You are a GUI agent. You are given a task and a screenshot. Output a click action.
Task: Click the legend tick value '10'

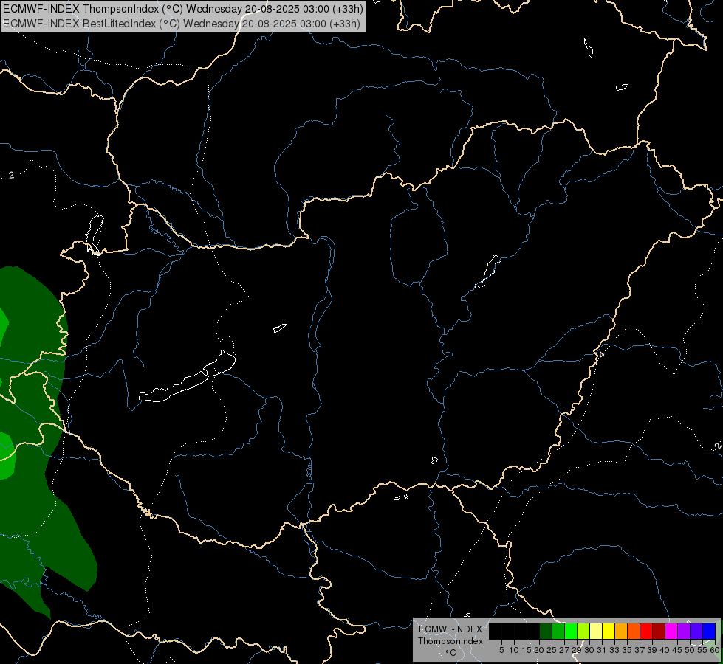click(x=515, y=650)
